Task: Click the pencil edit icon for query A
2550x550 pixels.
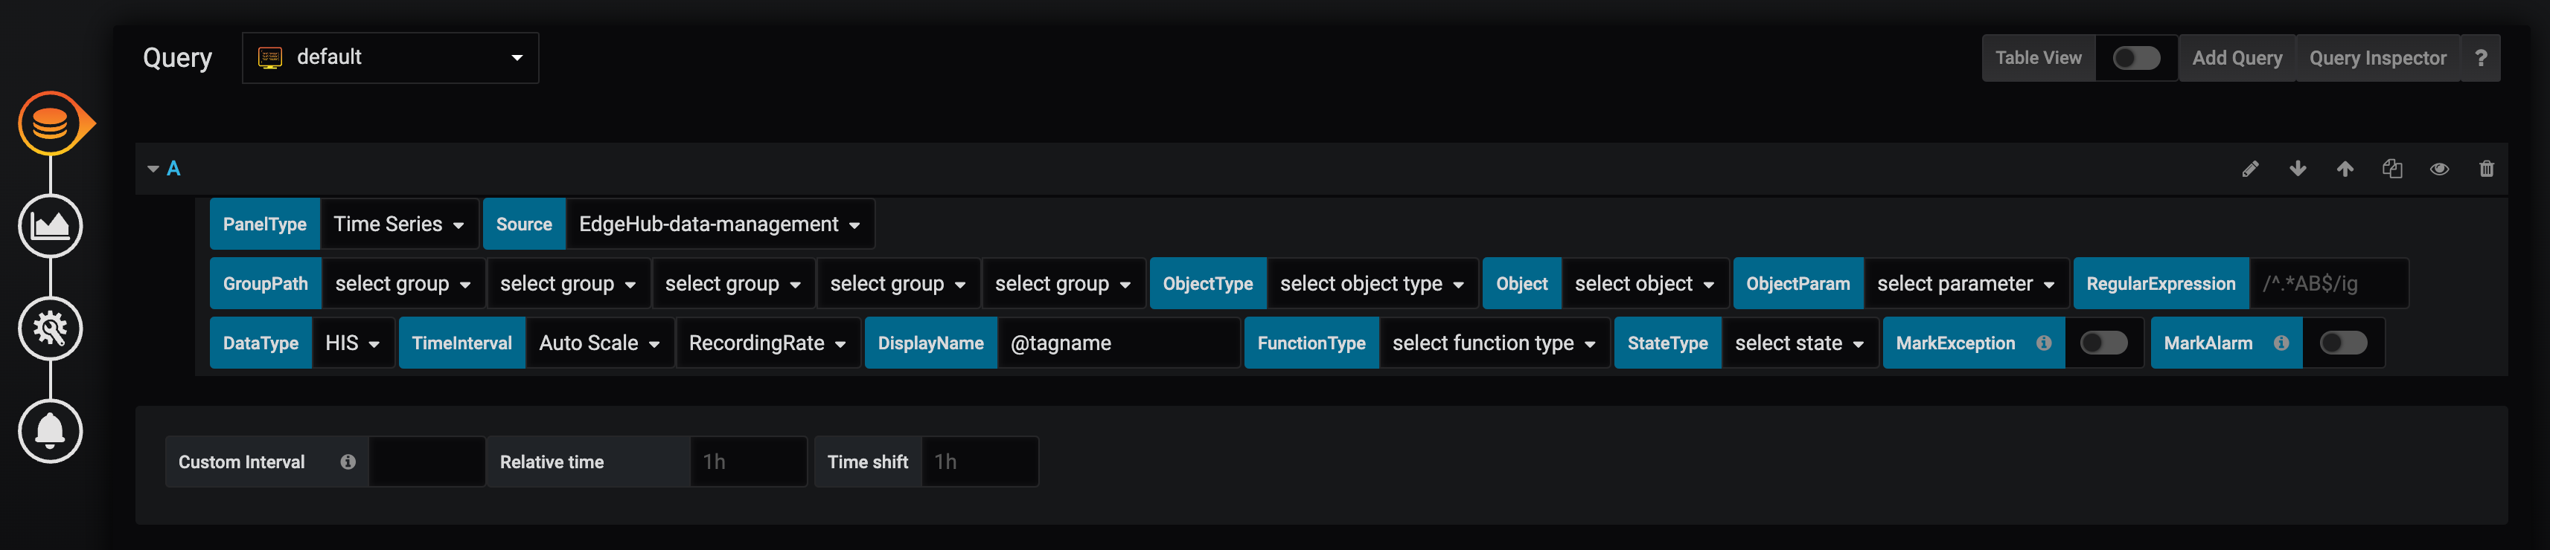Action: coord(2250,169)
